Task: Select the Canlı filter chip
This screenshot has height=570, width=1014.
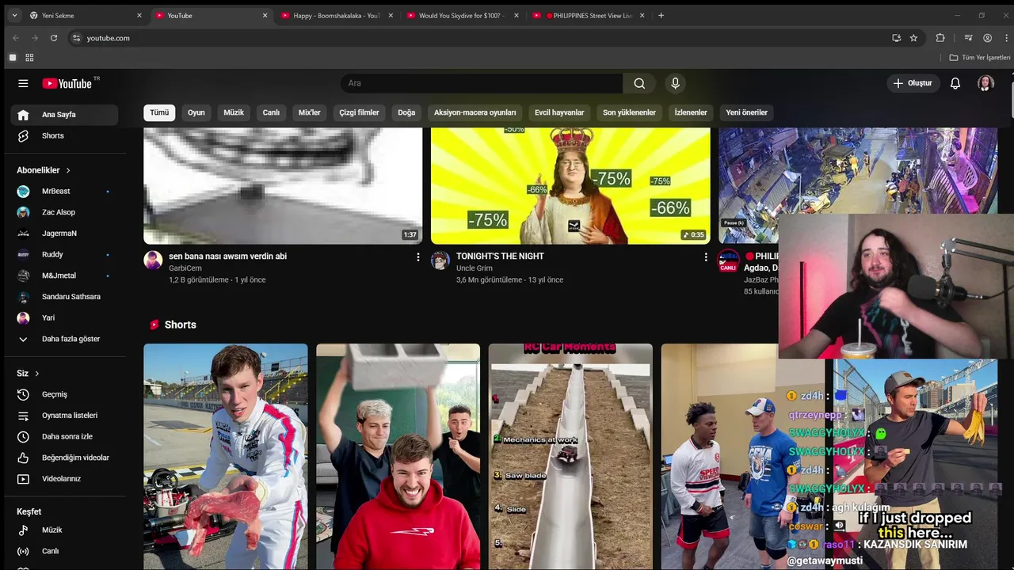Action: tap(271, 112)
